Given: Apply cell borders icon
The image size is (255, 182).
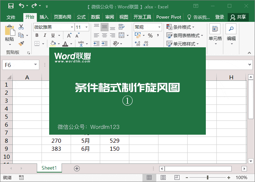Looking at the screenshot, I should pyautogui.click(x=37, y=44).
